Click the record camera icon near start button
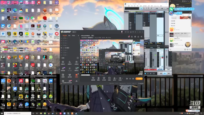 click(x=127, y=79)
